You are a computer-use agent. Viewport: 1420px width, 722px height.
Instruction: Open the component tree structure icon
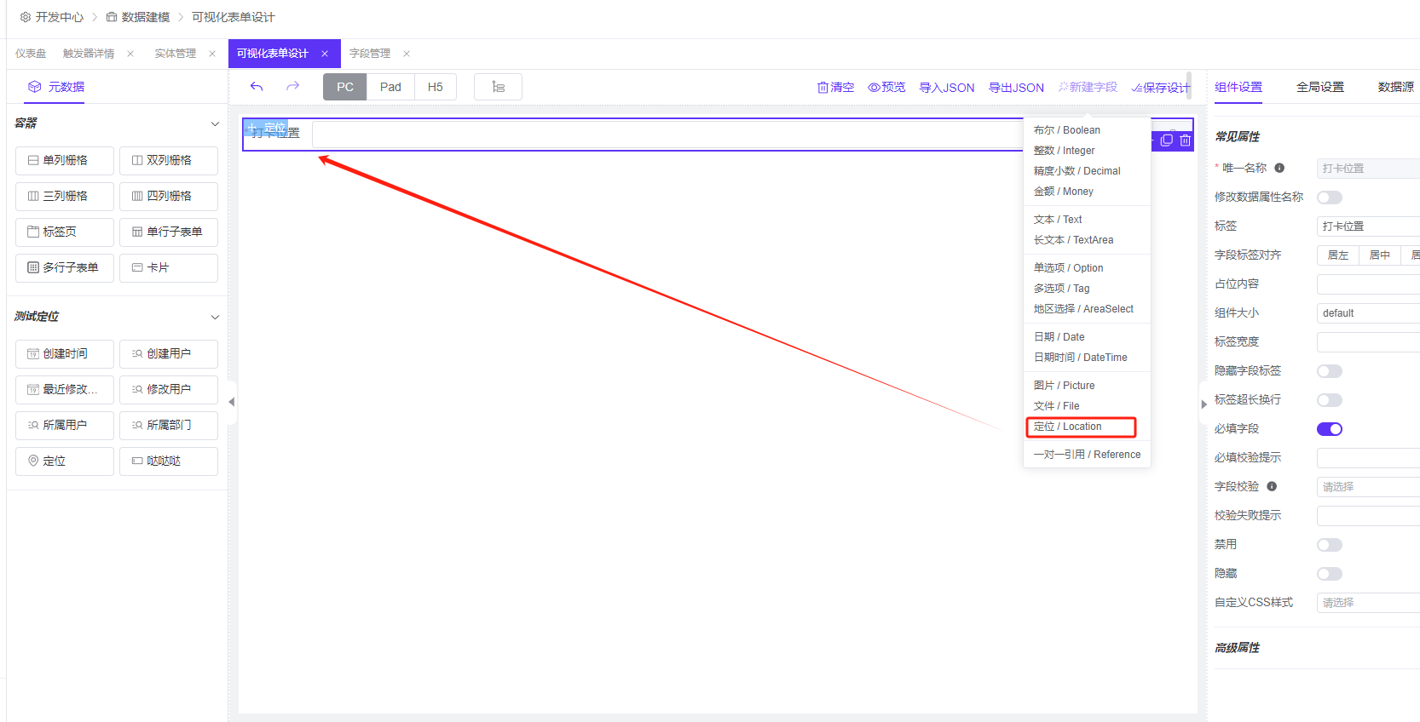[498, 87]
